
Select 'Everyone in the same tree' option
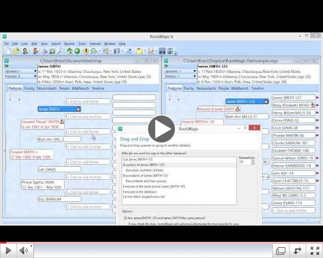(154, 186)
